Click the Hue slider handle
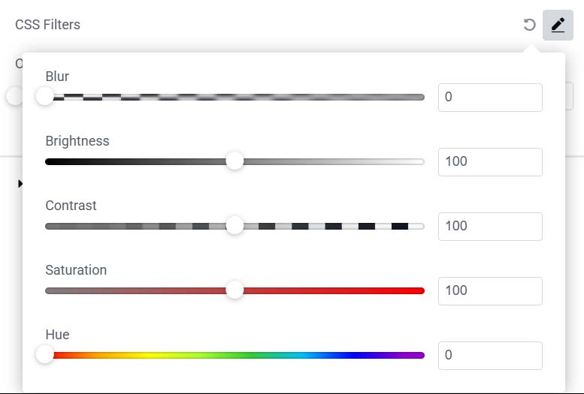Image resolution: width=584 pixels, height=394 pixels. click(x=45, y=355)
